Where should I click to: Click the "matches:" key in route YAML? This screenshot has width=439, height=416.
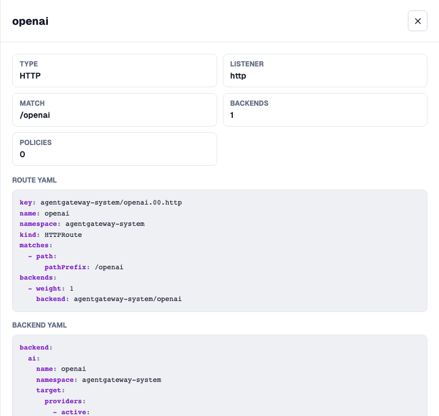coord(36,246)
